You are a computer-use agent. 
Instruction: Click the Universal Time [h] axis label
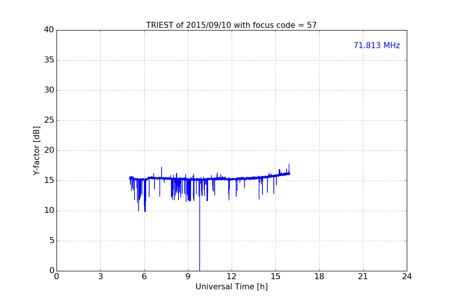pyautogui.click(x=232, y=287)
